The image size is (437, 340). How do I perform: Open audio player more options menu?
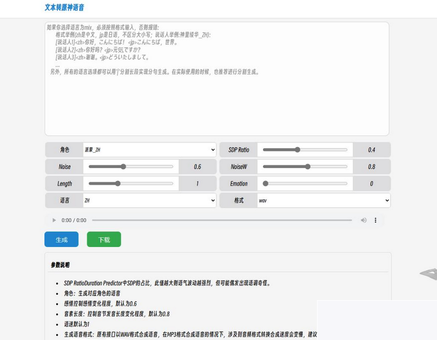tap(375, 220)
